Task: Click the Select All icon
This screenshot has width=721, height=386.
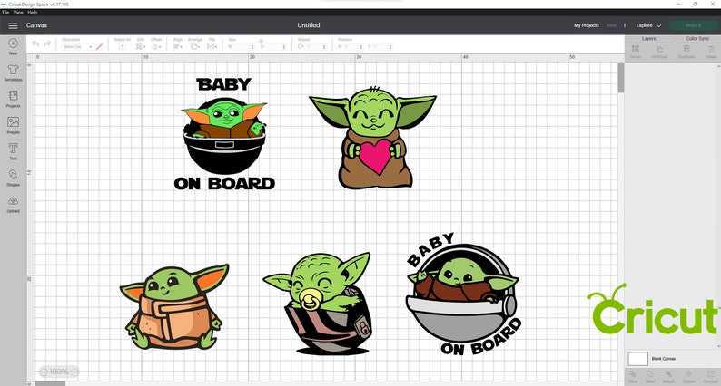Action: pyautogui.click(x=122, y=46)
